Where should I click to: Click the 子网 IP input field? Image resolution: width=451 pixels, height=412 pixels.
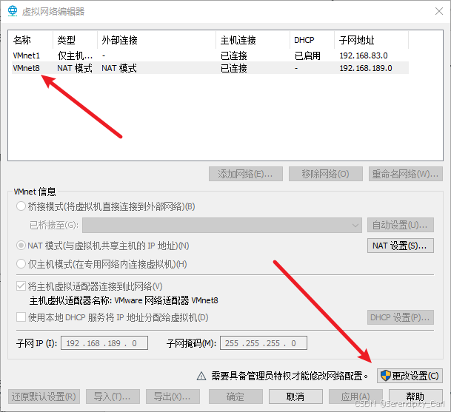pyautogui.click(x=104, y=343)
